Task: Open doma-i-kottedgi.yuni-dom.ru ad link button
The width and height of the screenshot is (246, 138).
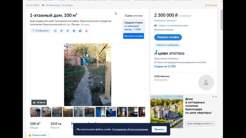Action: pyautogui.click(x=200, y=123)
